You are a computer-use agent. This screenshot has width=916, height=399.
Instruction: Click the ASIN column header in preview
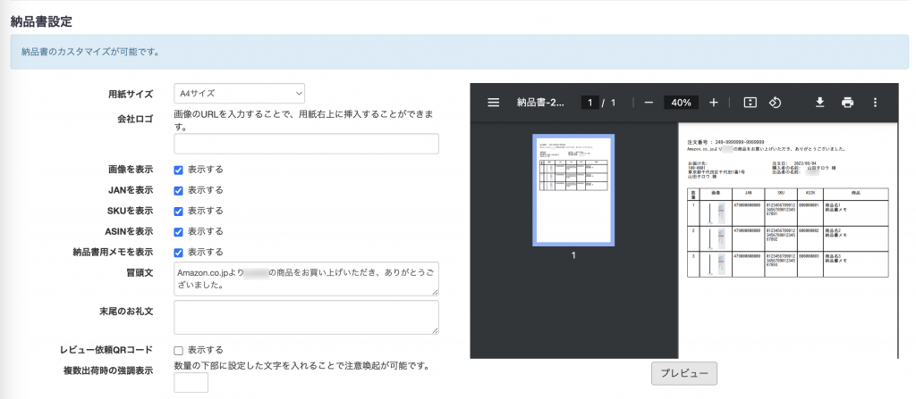pos(810,194)
